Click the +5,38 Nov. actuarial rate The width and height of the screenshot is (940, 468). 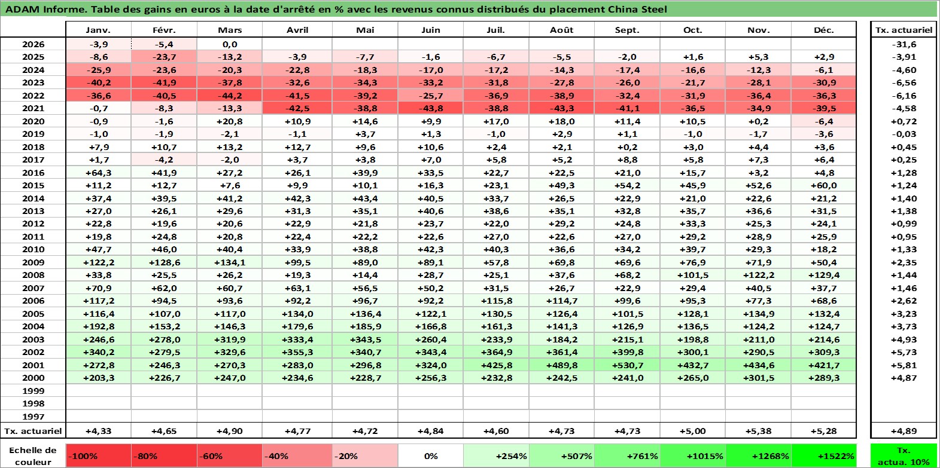pyautogui.click(x=759, y=431)
